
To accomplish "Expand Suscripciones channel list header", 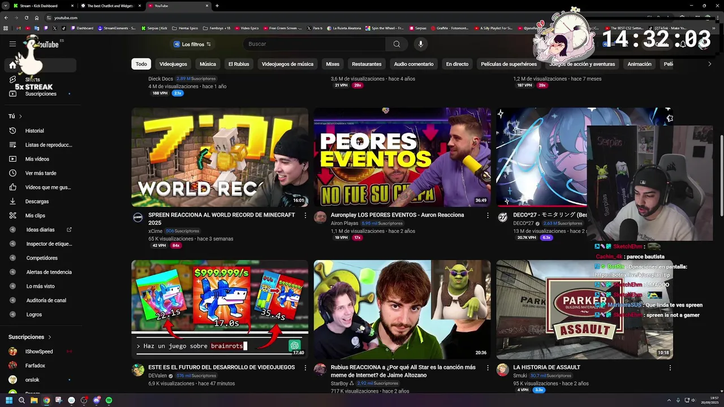I will coord(30,337).
